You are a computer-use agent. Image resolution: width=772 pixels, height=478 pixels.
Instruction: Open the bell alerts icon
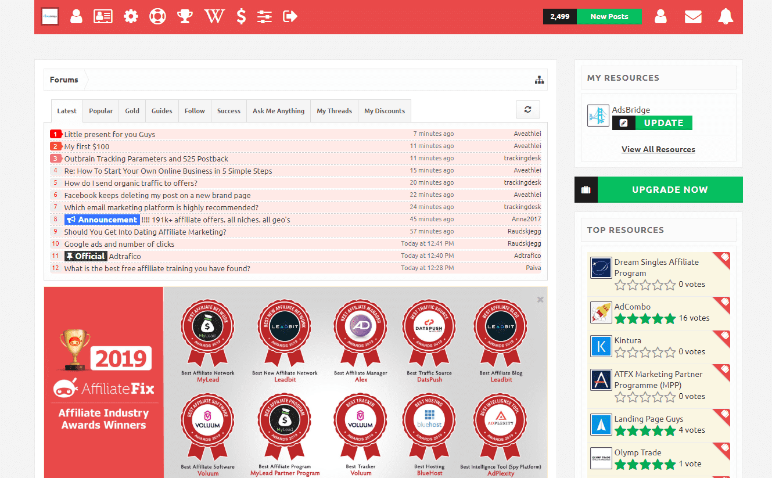(726, 16)
